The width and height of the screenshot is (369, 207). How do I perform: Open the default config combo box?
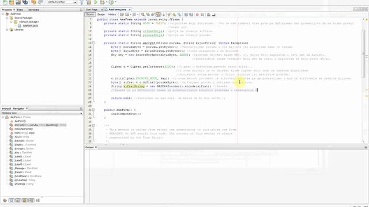point(62,2)
